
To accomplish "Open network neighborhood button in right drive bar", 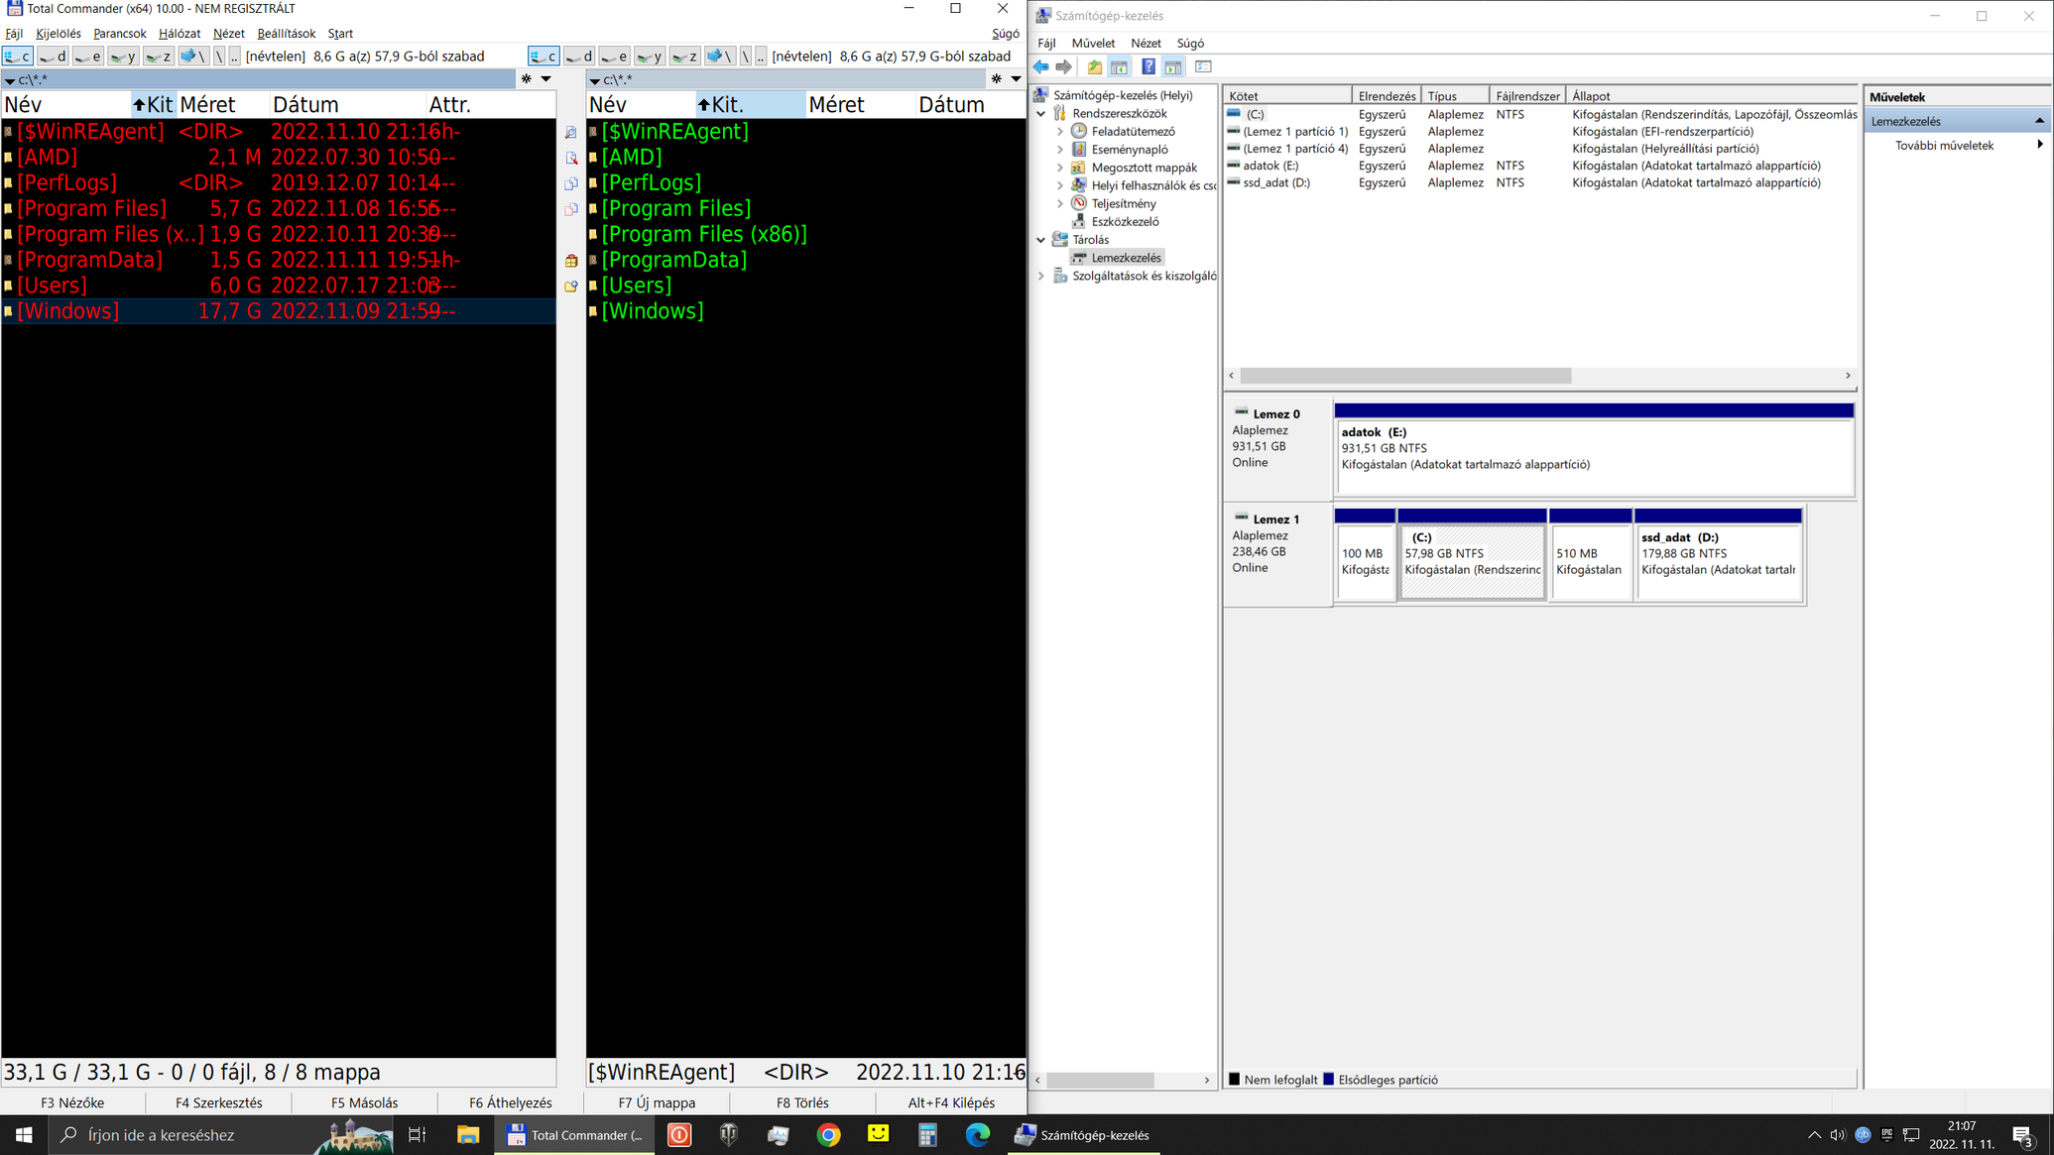I will 718,57.
